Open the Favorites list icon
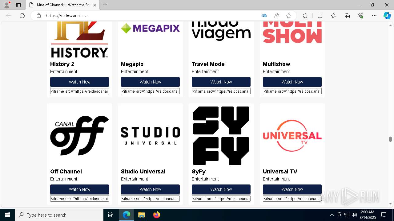This screenshot has width=394, height=221. click(334, 16)
